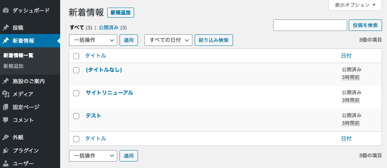Open 新規追加 in the sidebar submenu
This screenshot has width=387, height=168.
(x=13, y=66)
